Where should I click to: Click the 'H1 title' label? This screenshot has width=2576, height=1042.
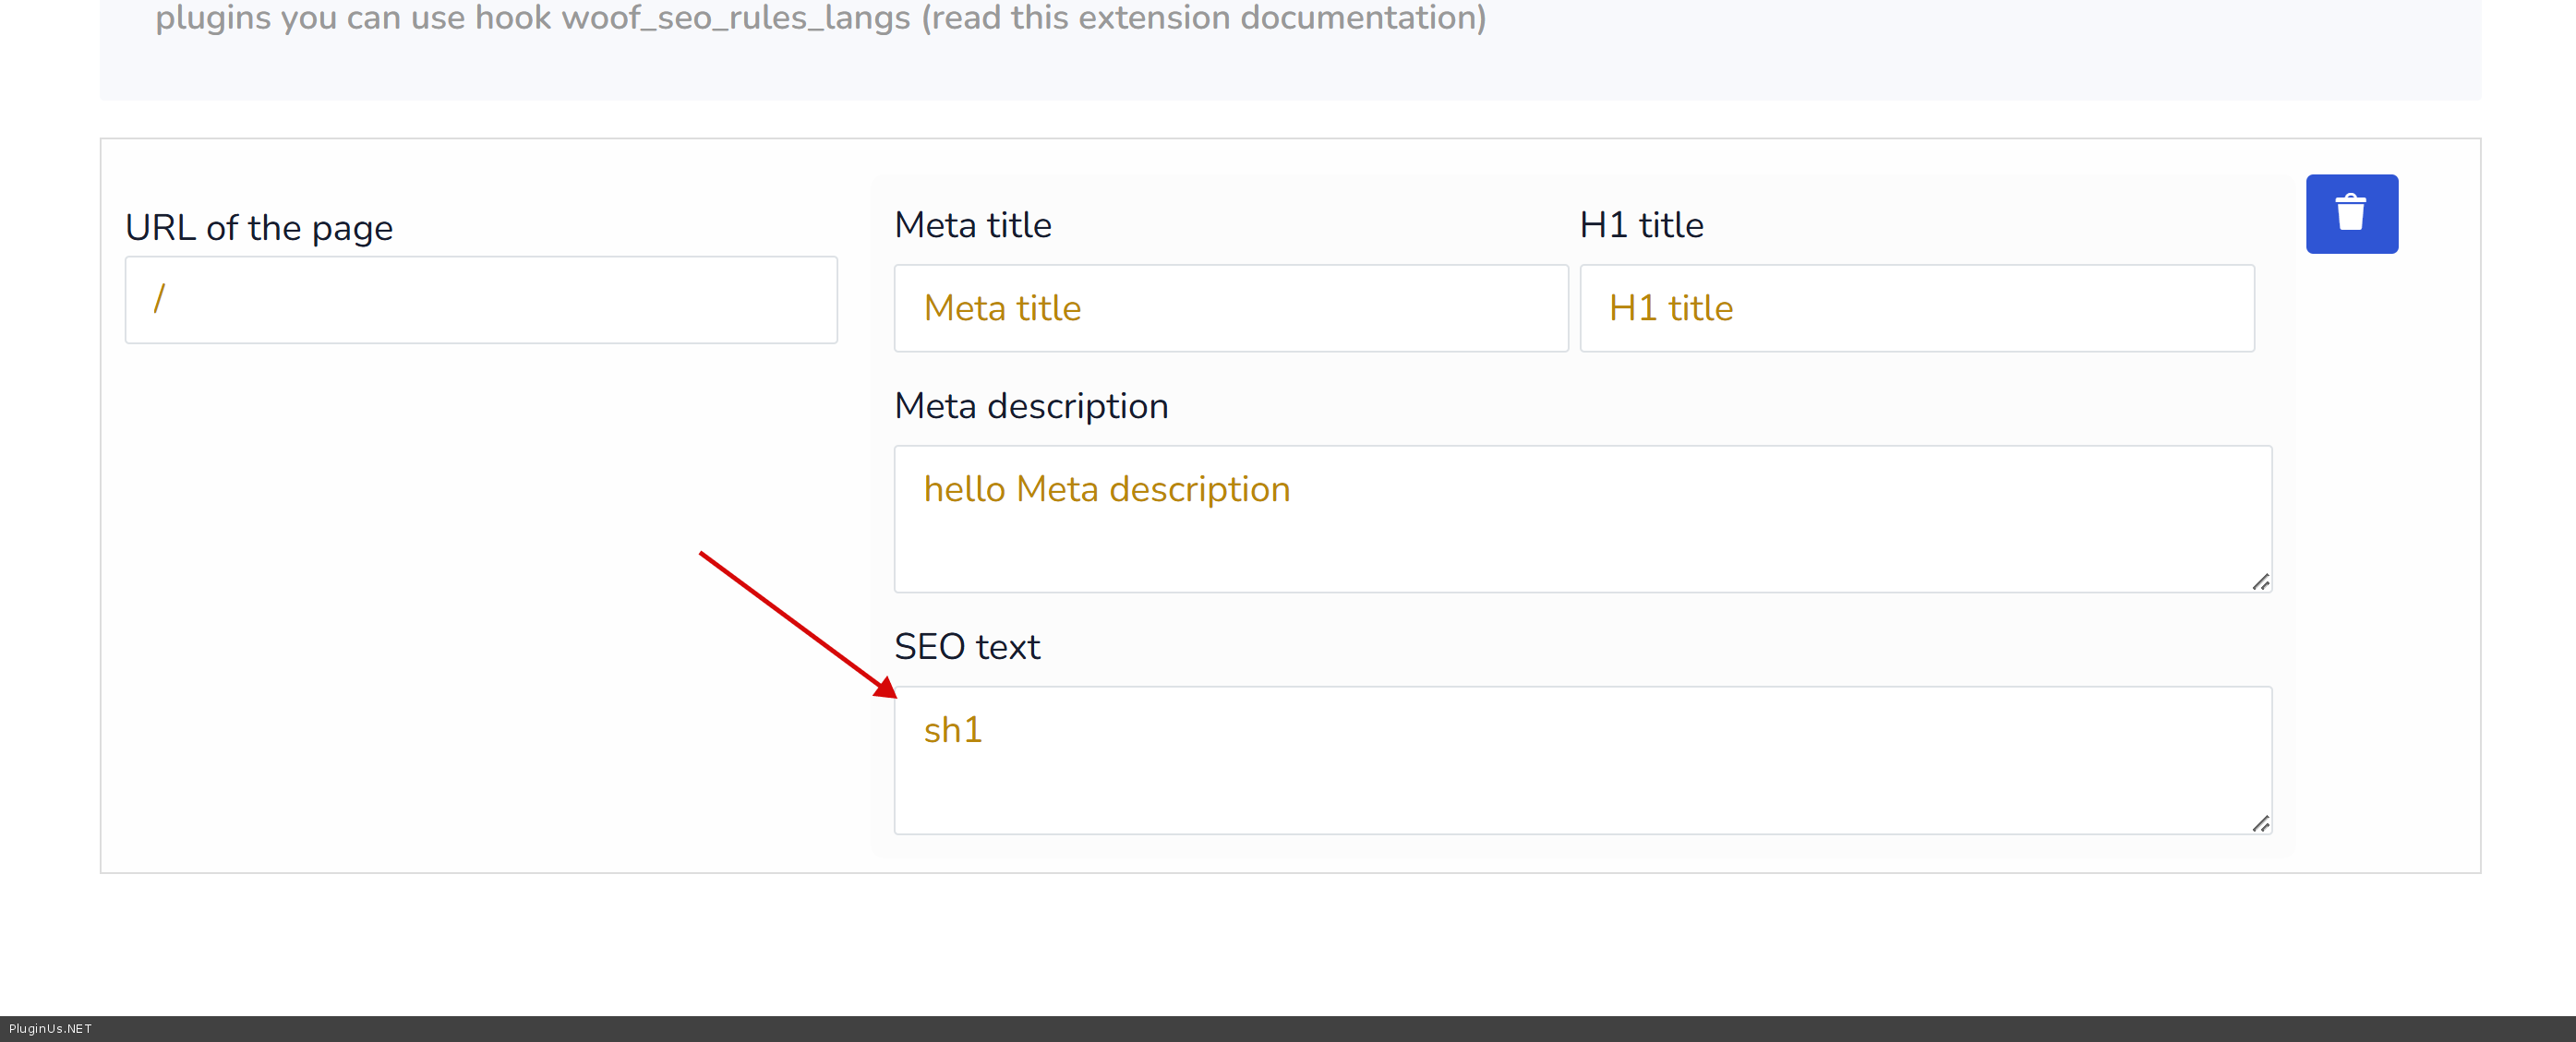point(1641,225)
